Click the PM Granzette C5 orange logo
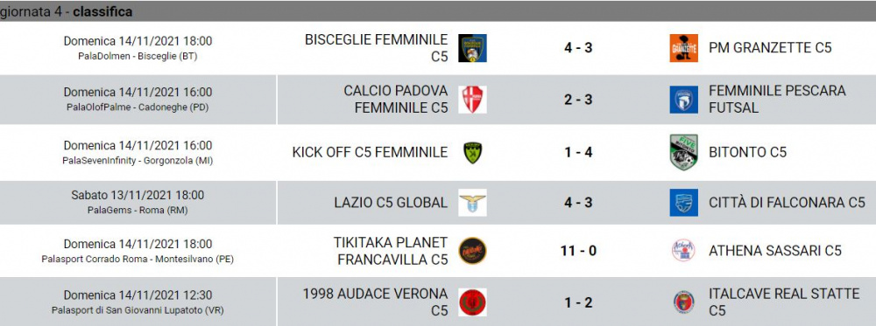 [684, 48]
